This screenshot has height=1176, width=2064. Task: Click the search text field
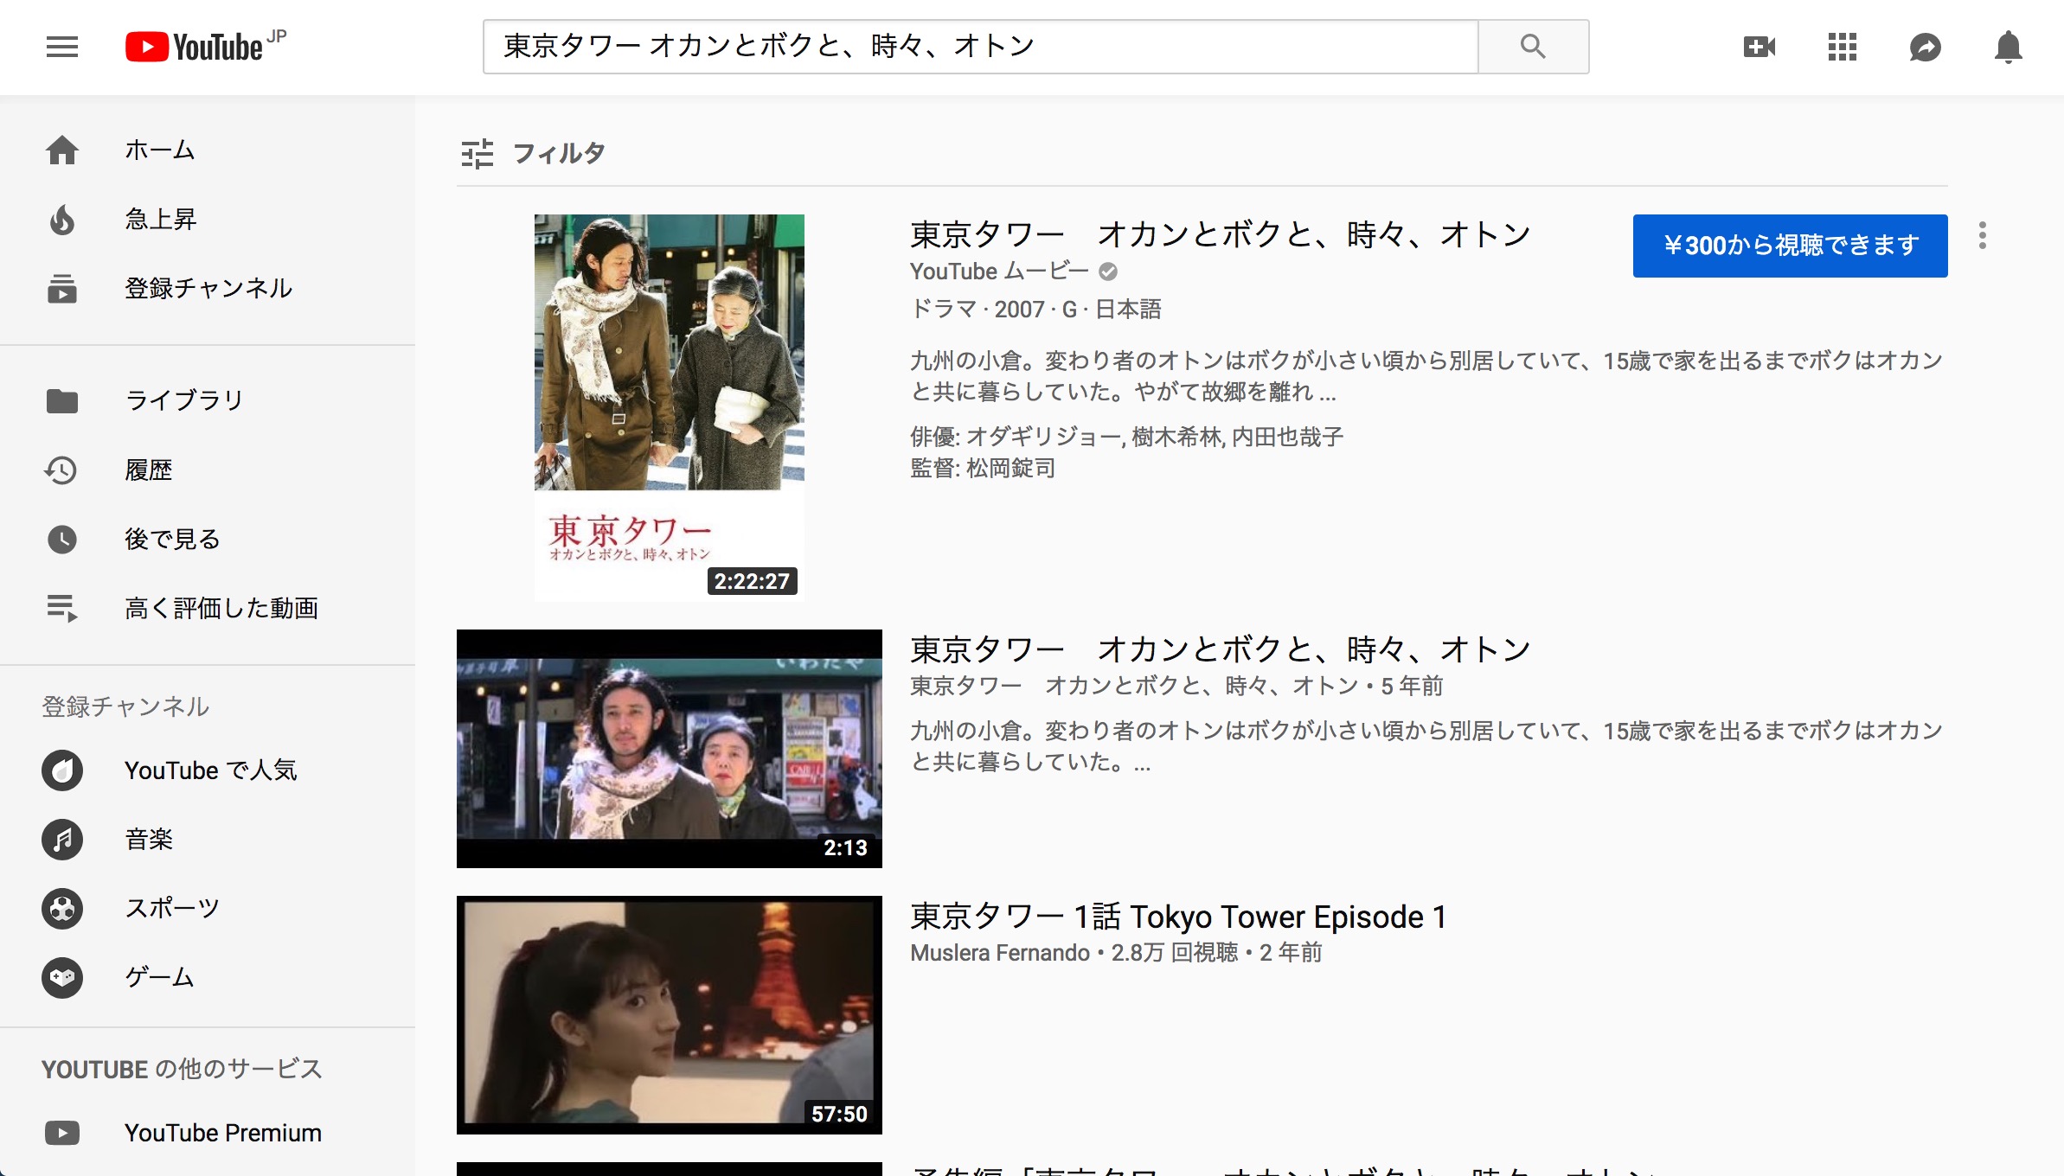point(979,47)
